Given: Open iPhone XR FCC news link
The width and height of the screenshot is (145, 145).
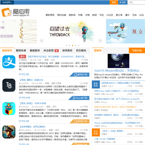Looking at the screenshot, I should tap(116, 91).
